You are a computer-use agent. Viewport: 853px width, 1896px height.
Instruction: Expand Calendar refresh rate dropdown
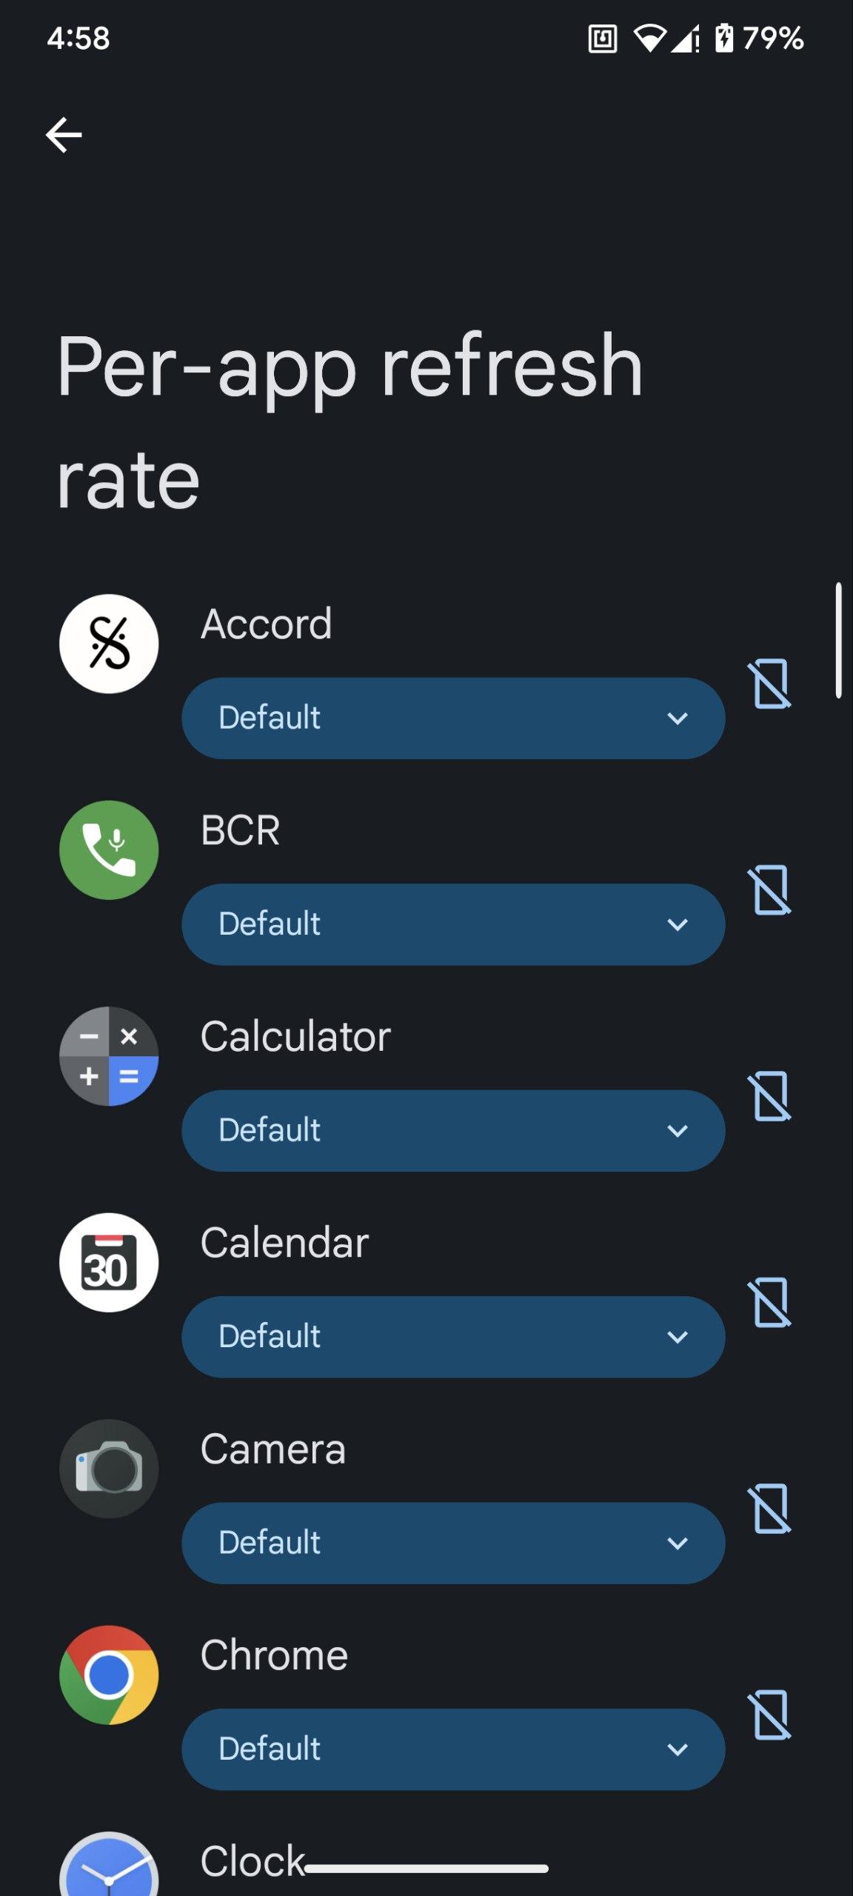pyautogui.click(x=453, y=1337)
